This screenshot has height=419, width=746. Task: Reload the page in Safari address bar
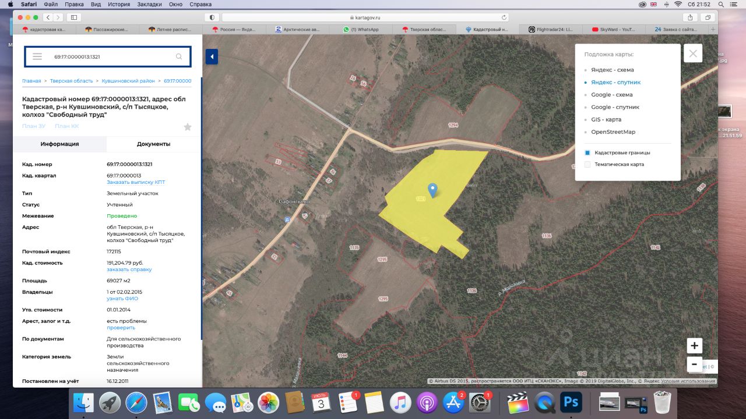pos(504,17)
